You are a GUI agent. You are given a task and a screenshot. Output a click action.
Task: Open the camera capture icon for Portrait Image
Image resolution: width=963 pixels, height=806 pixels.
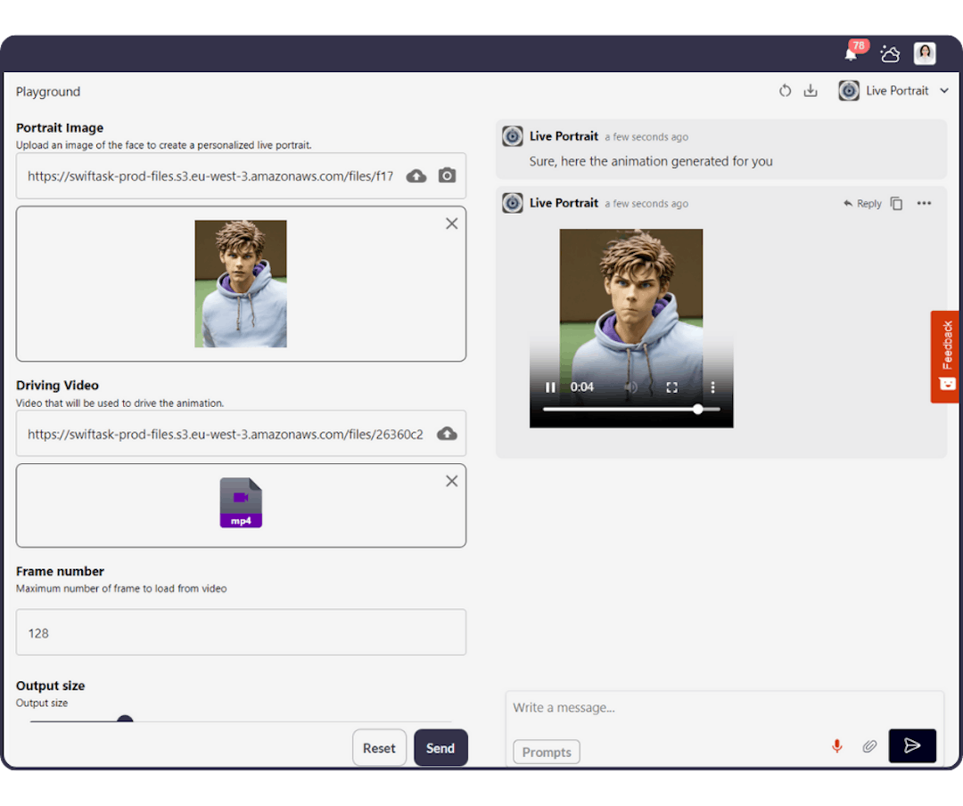pyautogui.click(x=447, y=176)
